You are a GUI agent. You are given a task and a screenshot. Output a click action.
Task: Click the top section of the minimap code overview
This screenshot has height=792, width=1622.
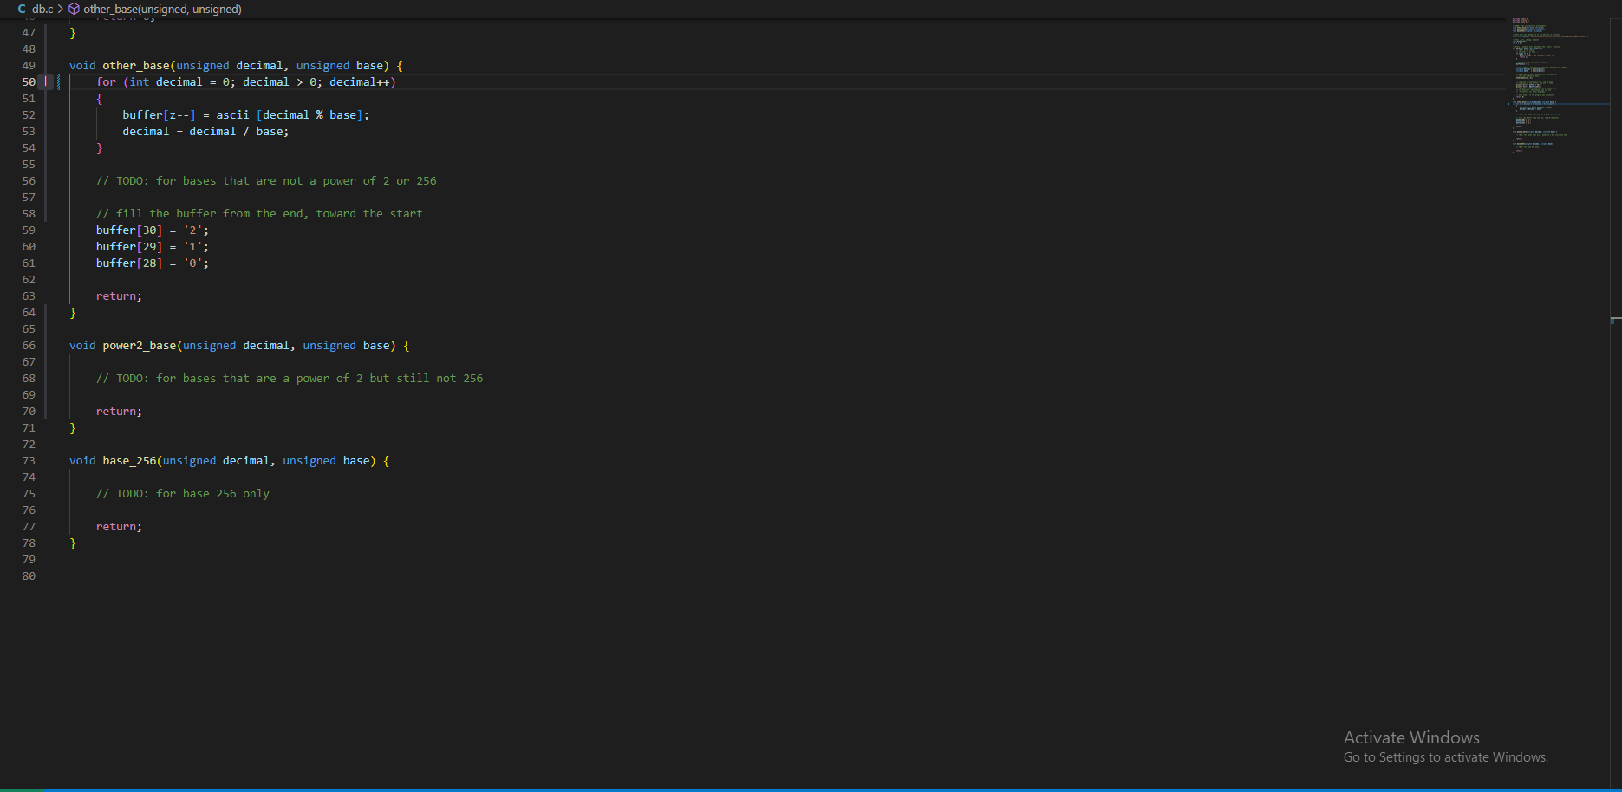pyautogui.click(x=1526, y=22)
